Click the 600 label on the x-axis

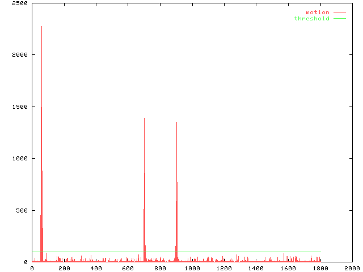(x=128, y=269)
